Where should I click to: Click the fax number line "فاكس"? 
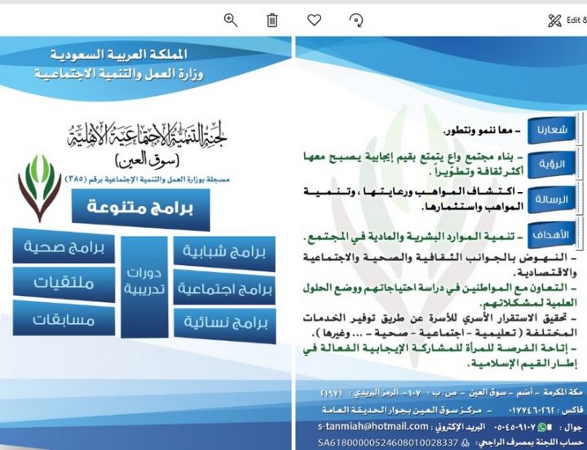coord(545,410)
